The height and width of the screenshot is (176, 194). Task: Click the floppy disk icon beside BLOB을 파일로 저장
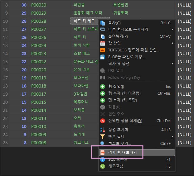[103, 57]
